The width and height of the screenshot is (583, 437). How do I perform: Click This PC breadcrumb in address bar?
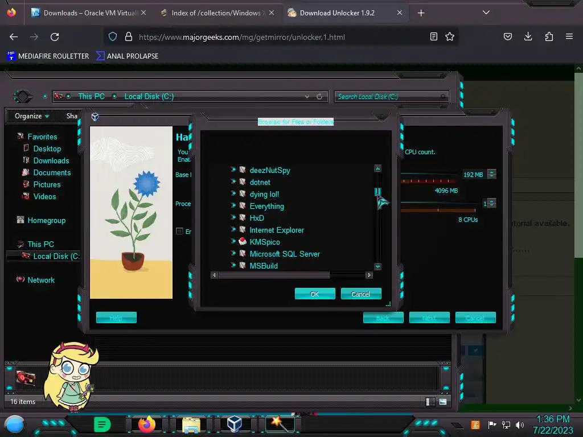coord(91,96)
